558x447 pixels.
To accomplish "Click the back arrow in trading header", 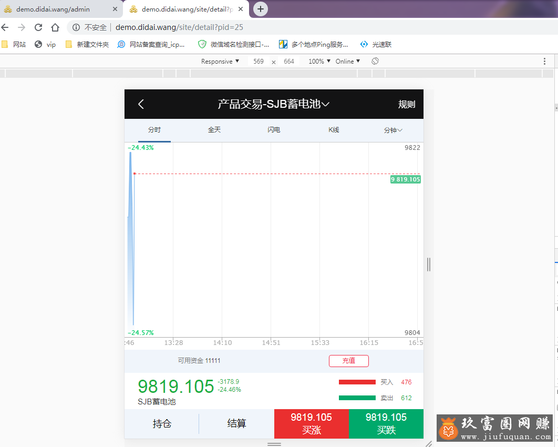I will [141, 104].
